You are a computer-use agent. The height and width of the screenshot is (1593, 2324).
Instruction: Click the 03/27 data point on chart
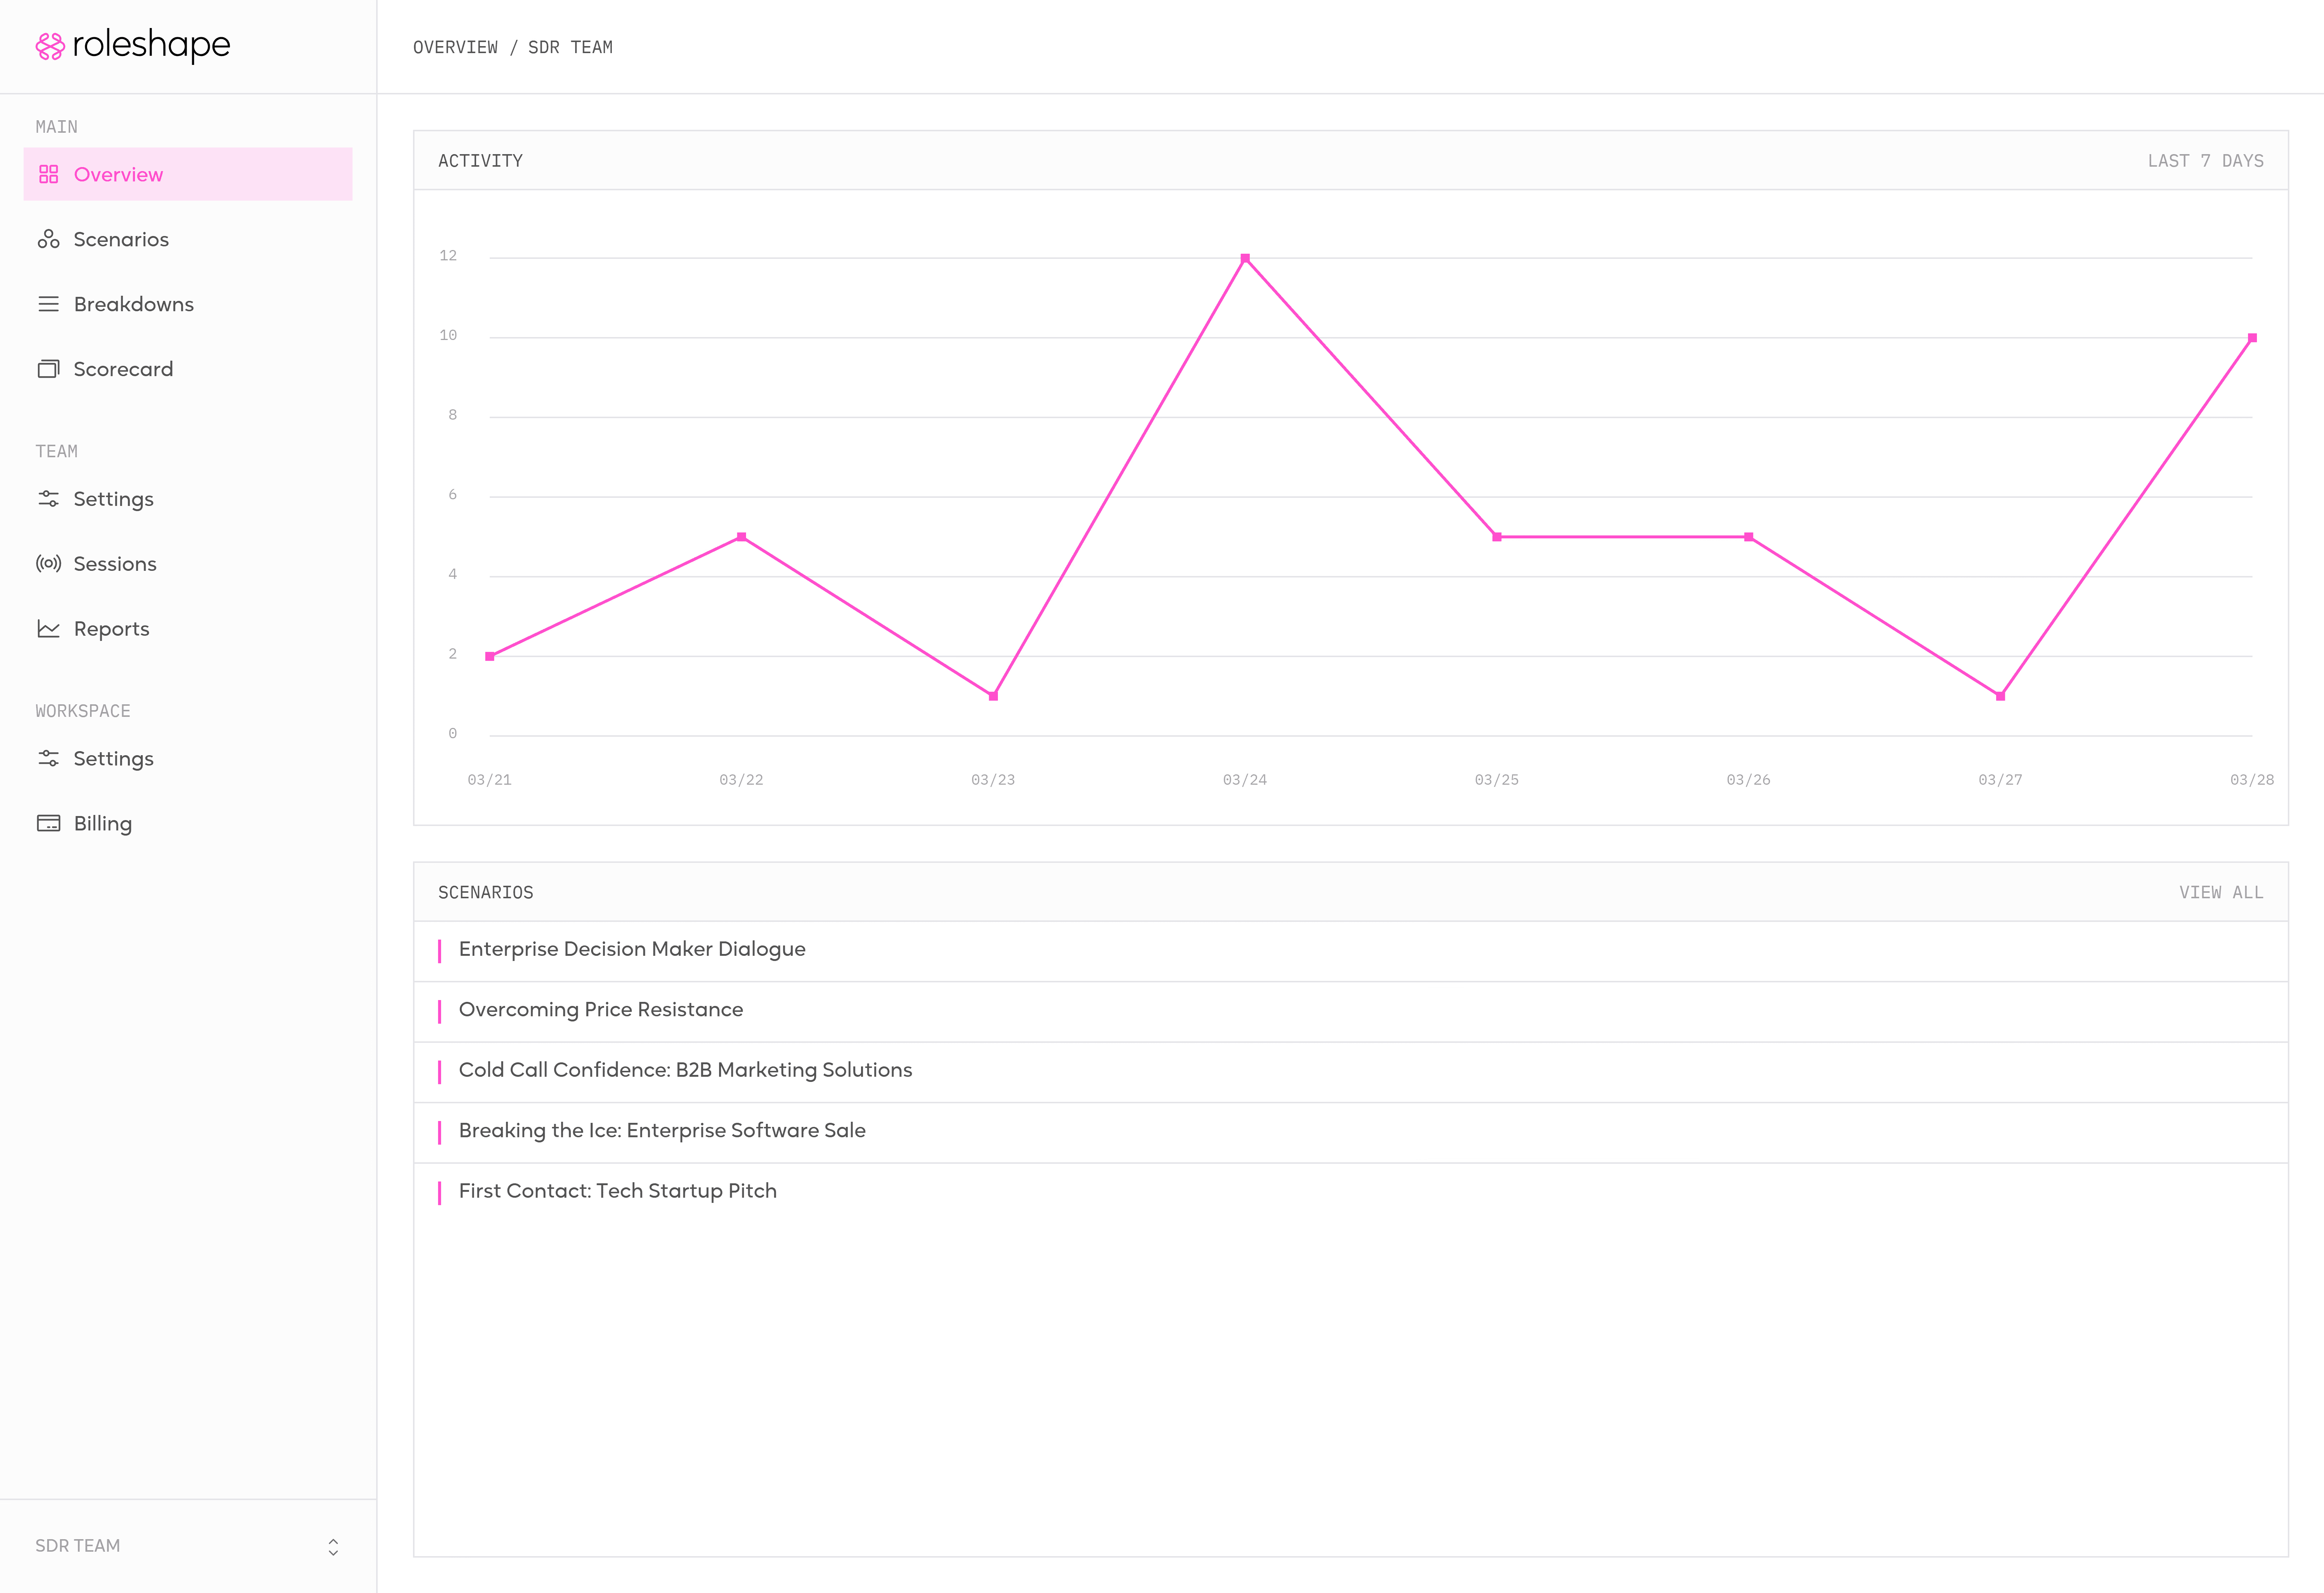2000,696
